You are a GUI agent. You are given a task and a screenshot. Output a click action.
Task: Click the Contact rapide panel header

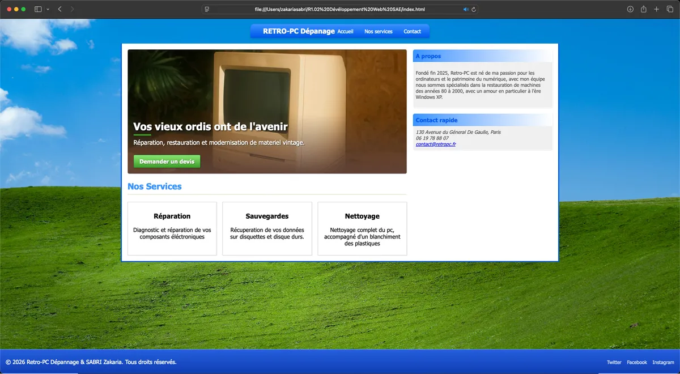(483, 120)
